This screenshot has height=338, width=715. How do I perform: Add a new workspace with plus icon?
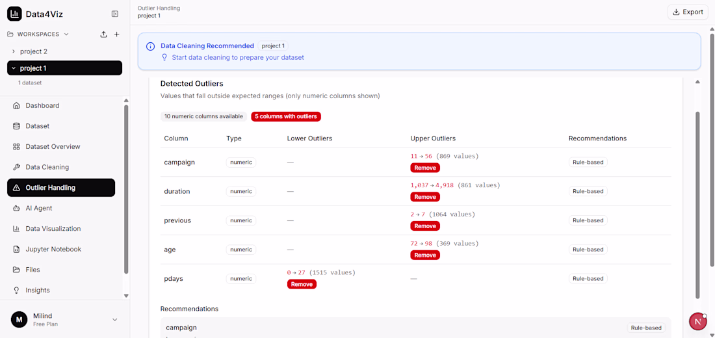pos(117,34)
